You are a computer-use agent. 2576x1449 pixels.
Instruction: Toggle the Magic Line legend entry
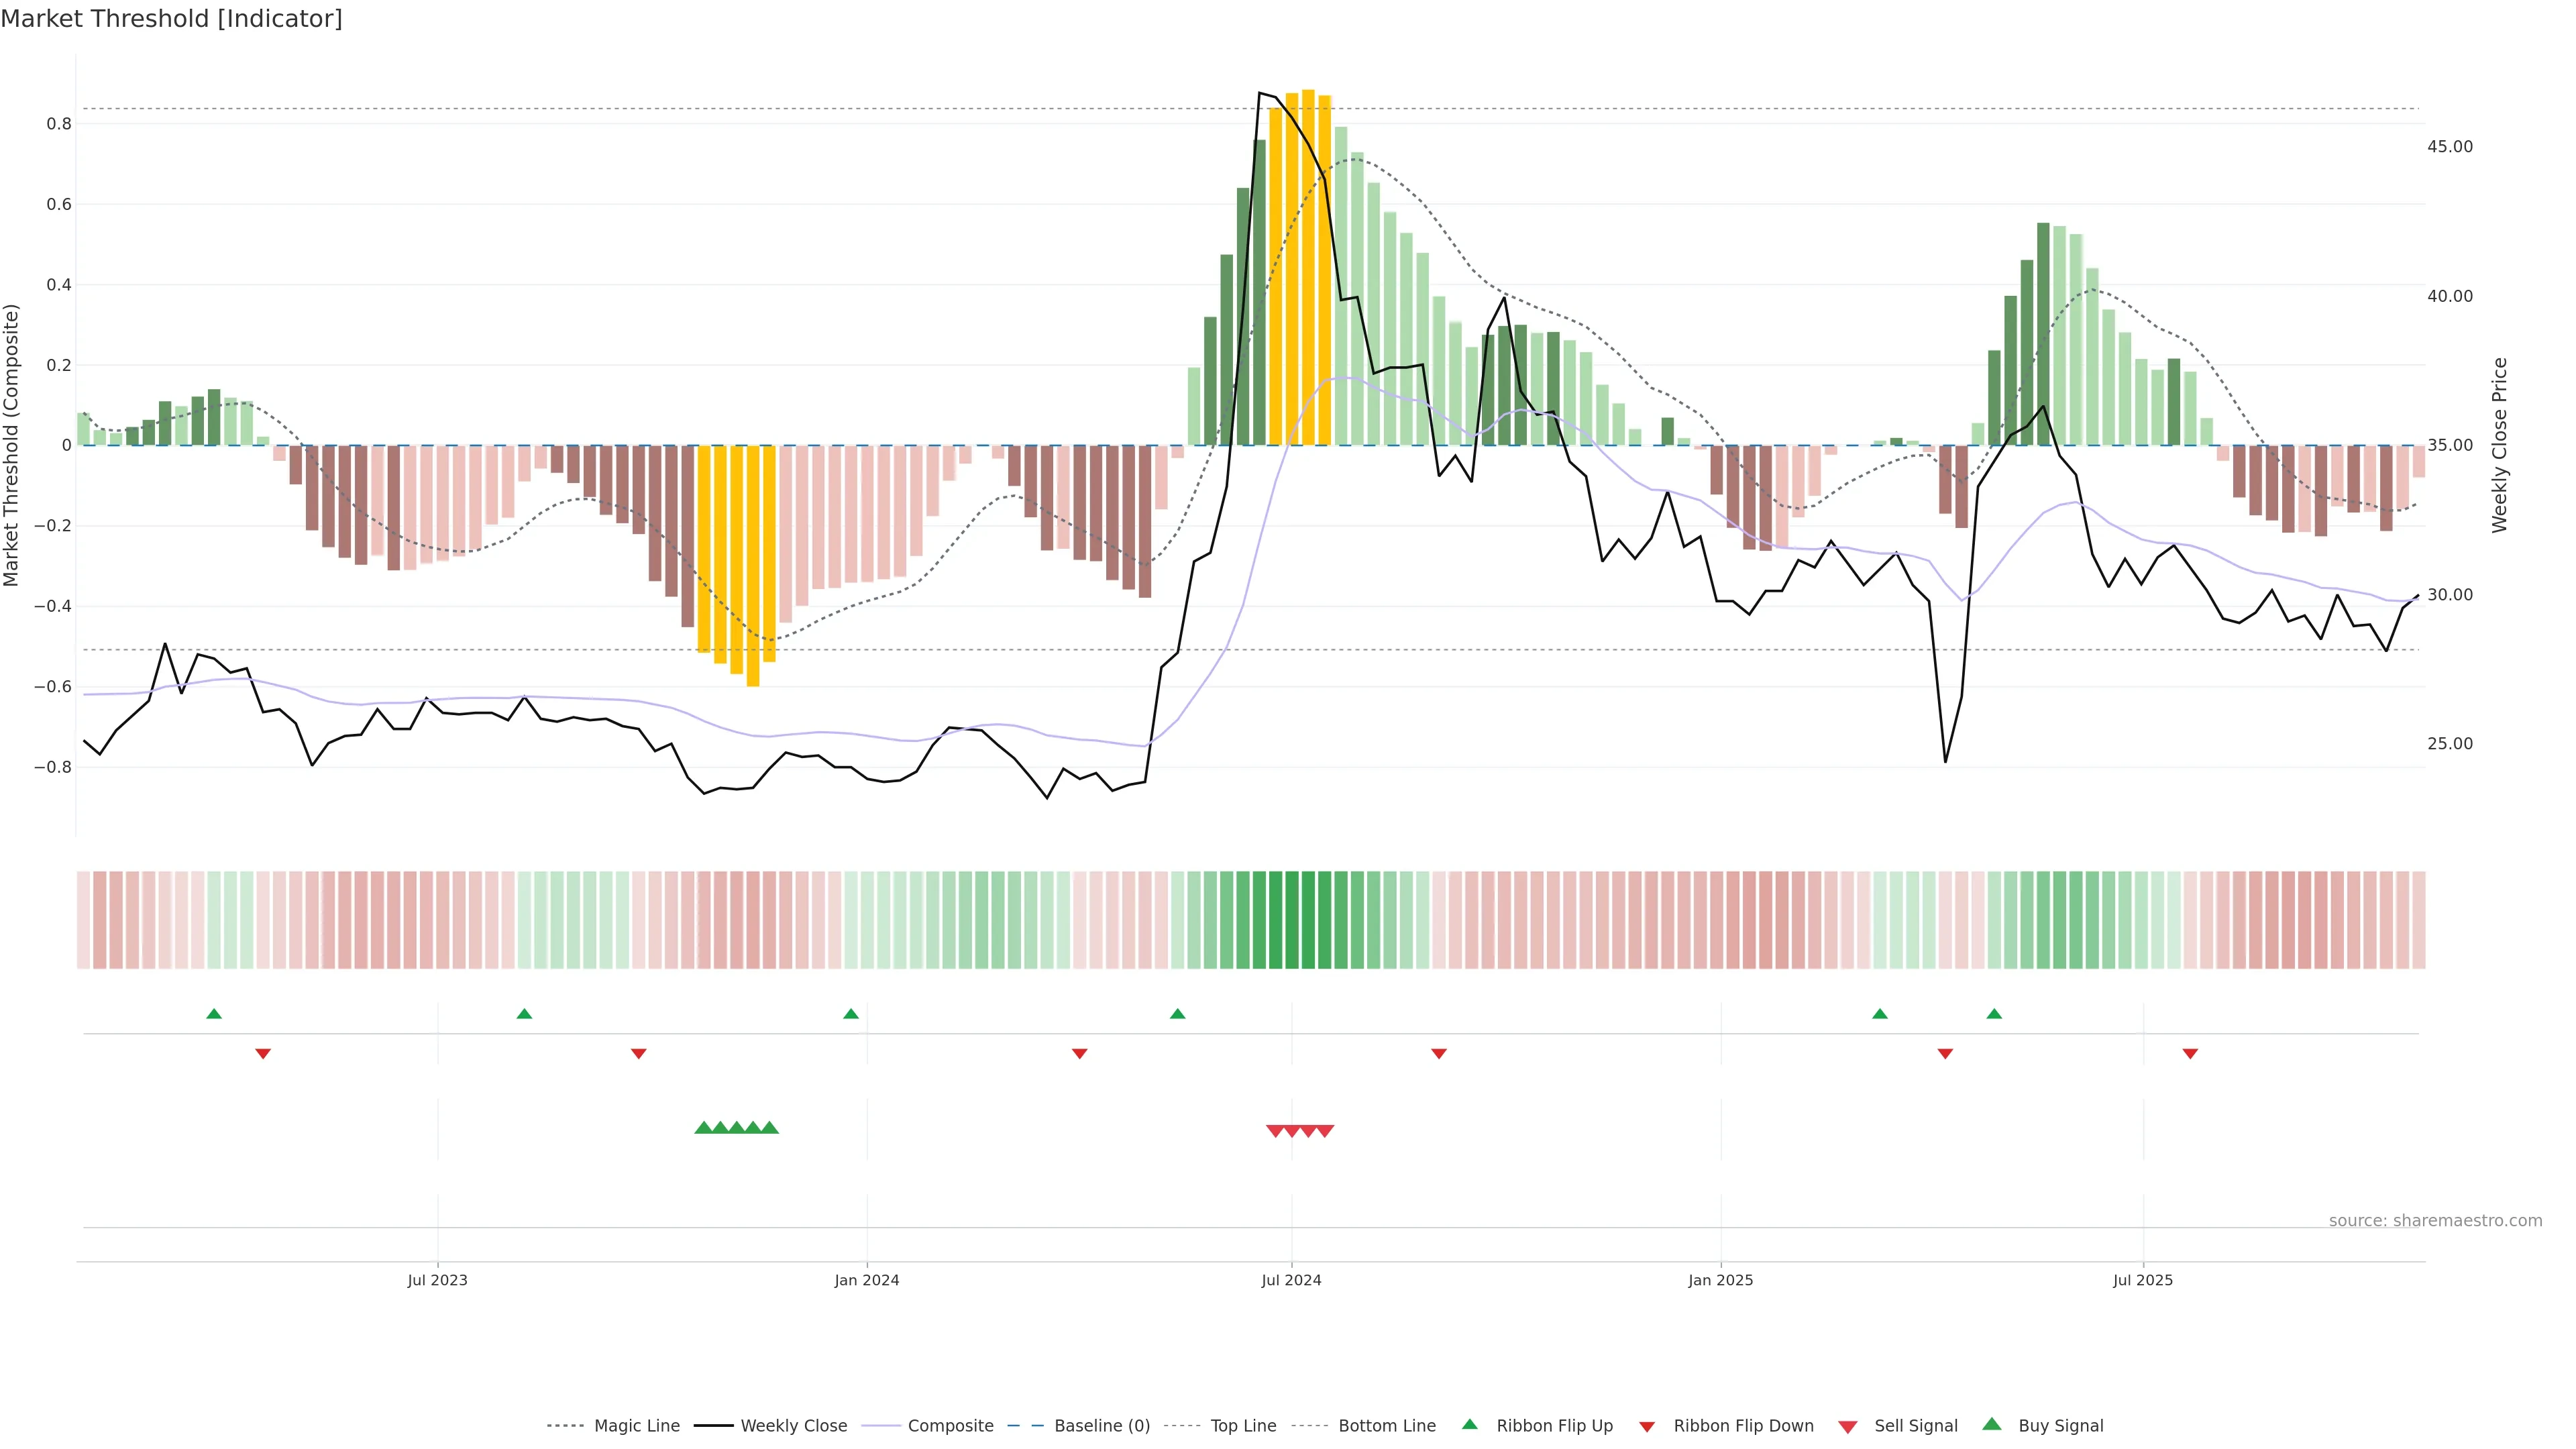pos(636,1426)
